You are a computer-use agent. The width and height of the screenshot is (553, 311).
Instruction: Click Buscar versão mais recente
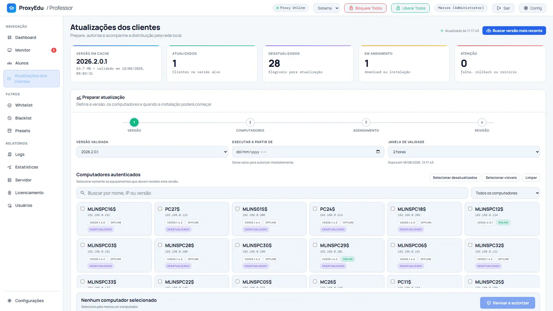pos(514,31)
